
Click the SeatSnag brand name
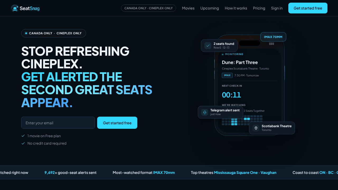pyautogui.click(x=30, y=8)
